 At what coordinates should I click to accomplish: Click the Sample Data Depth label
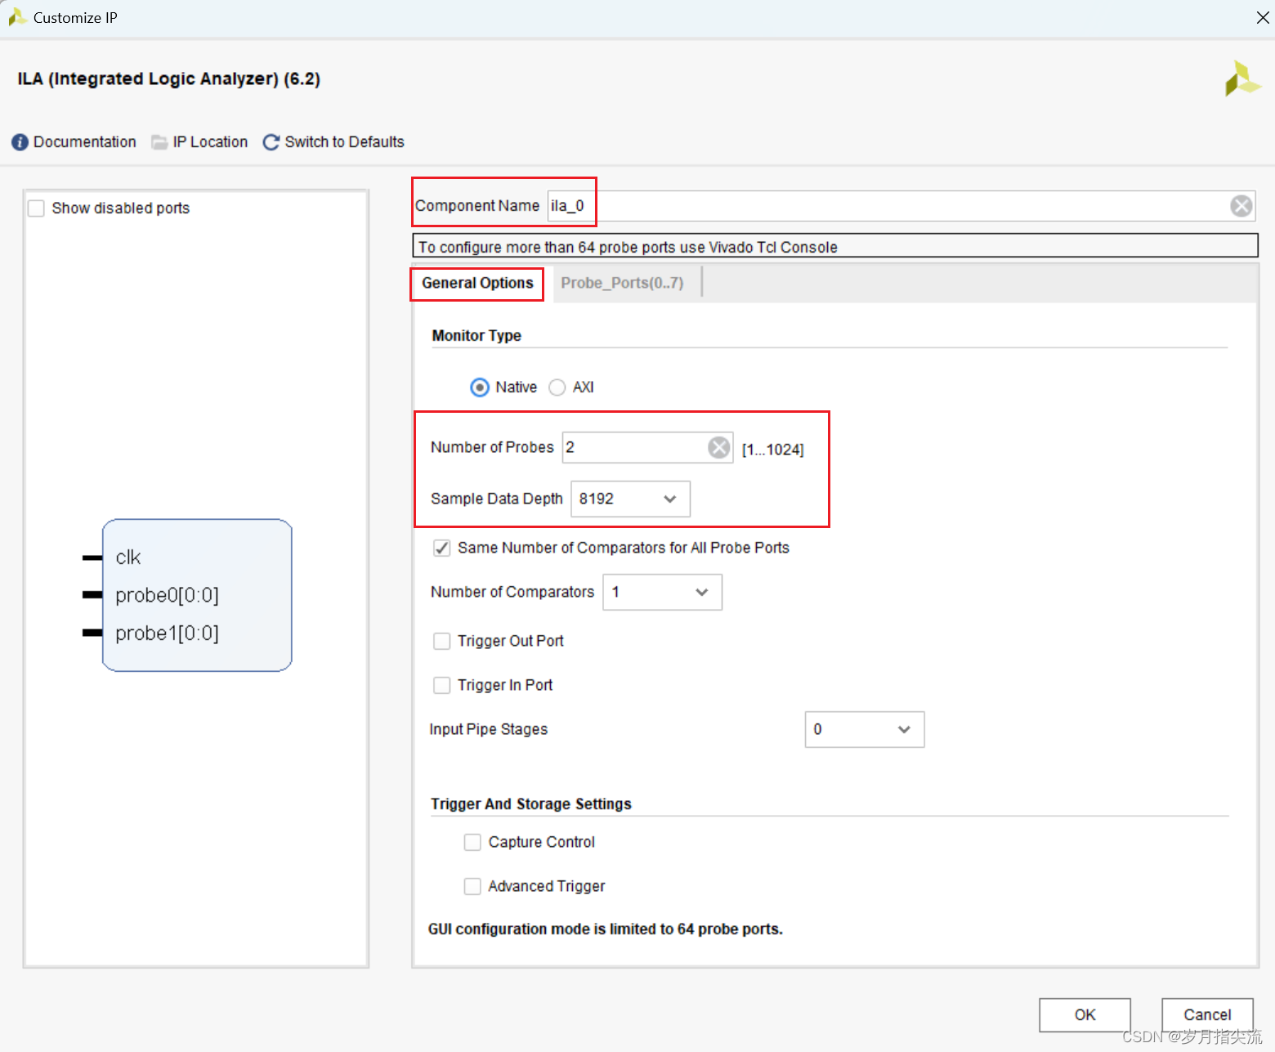click(x=497, y=499)
